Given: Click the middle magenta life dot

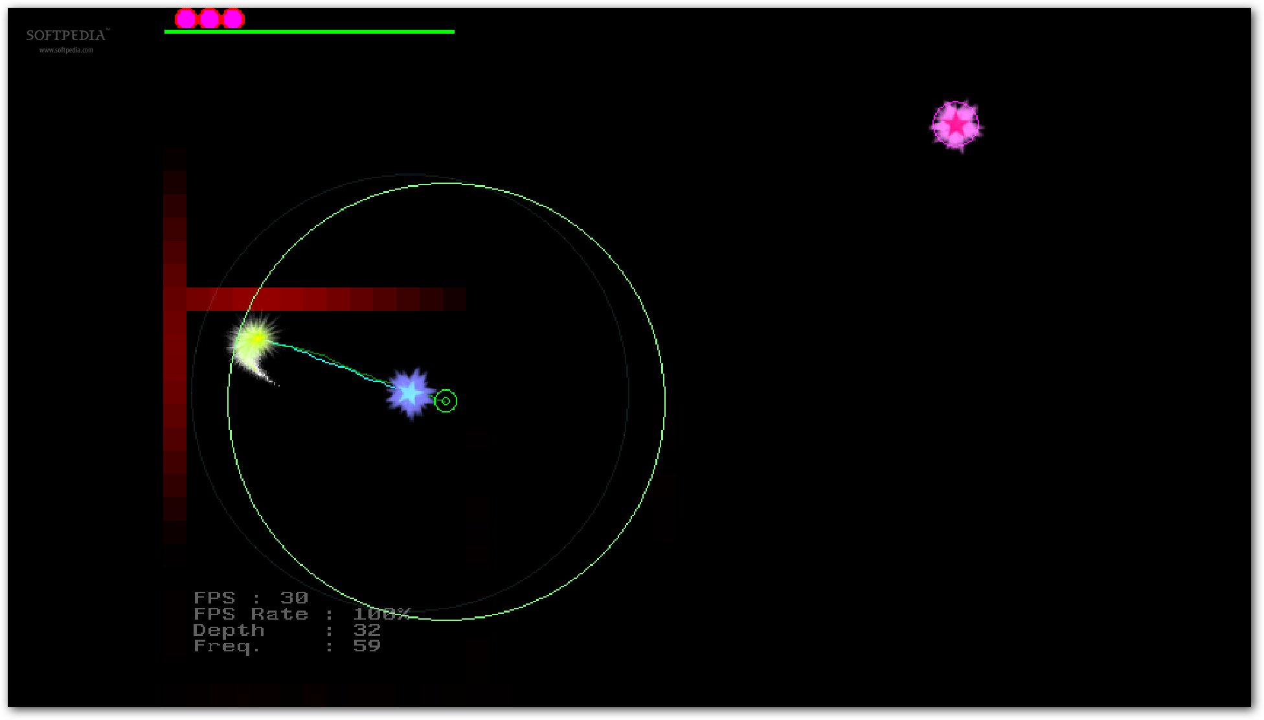Looking at the screenshot, I should (x=209, y=19).
